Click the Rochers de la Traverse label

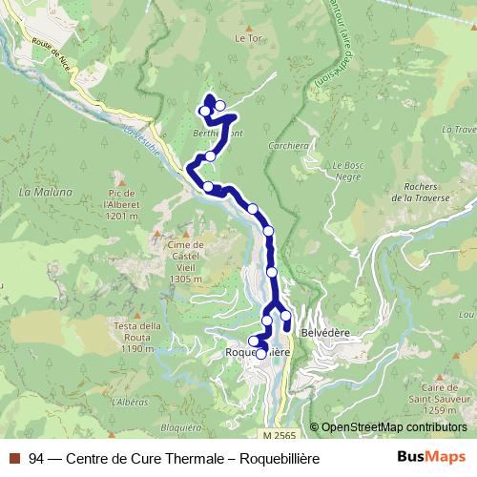pyautogui.click(x=421, y=192)
